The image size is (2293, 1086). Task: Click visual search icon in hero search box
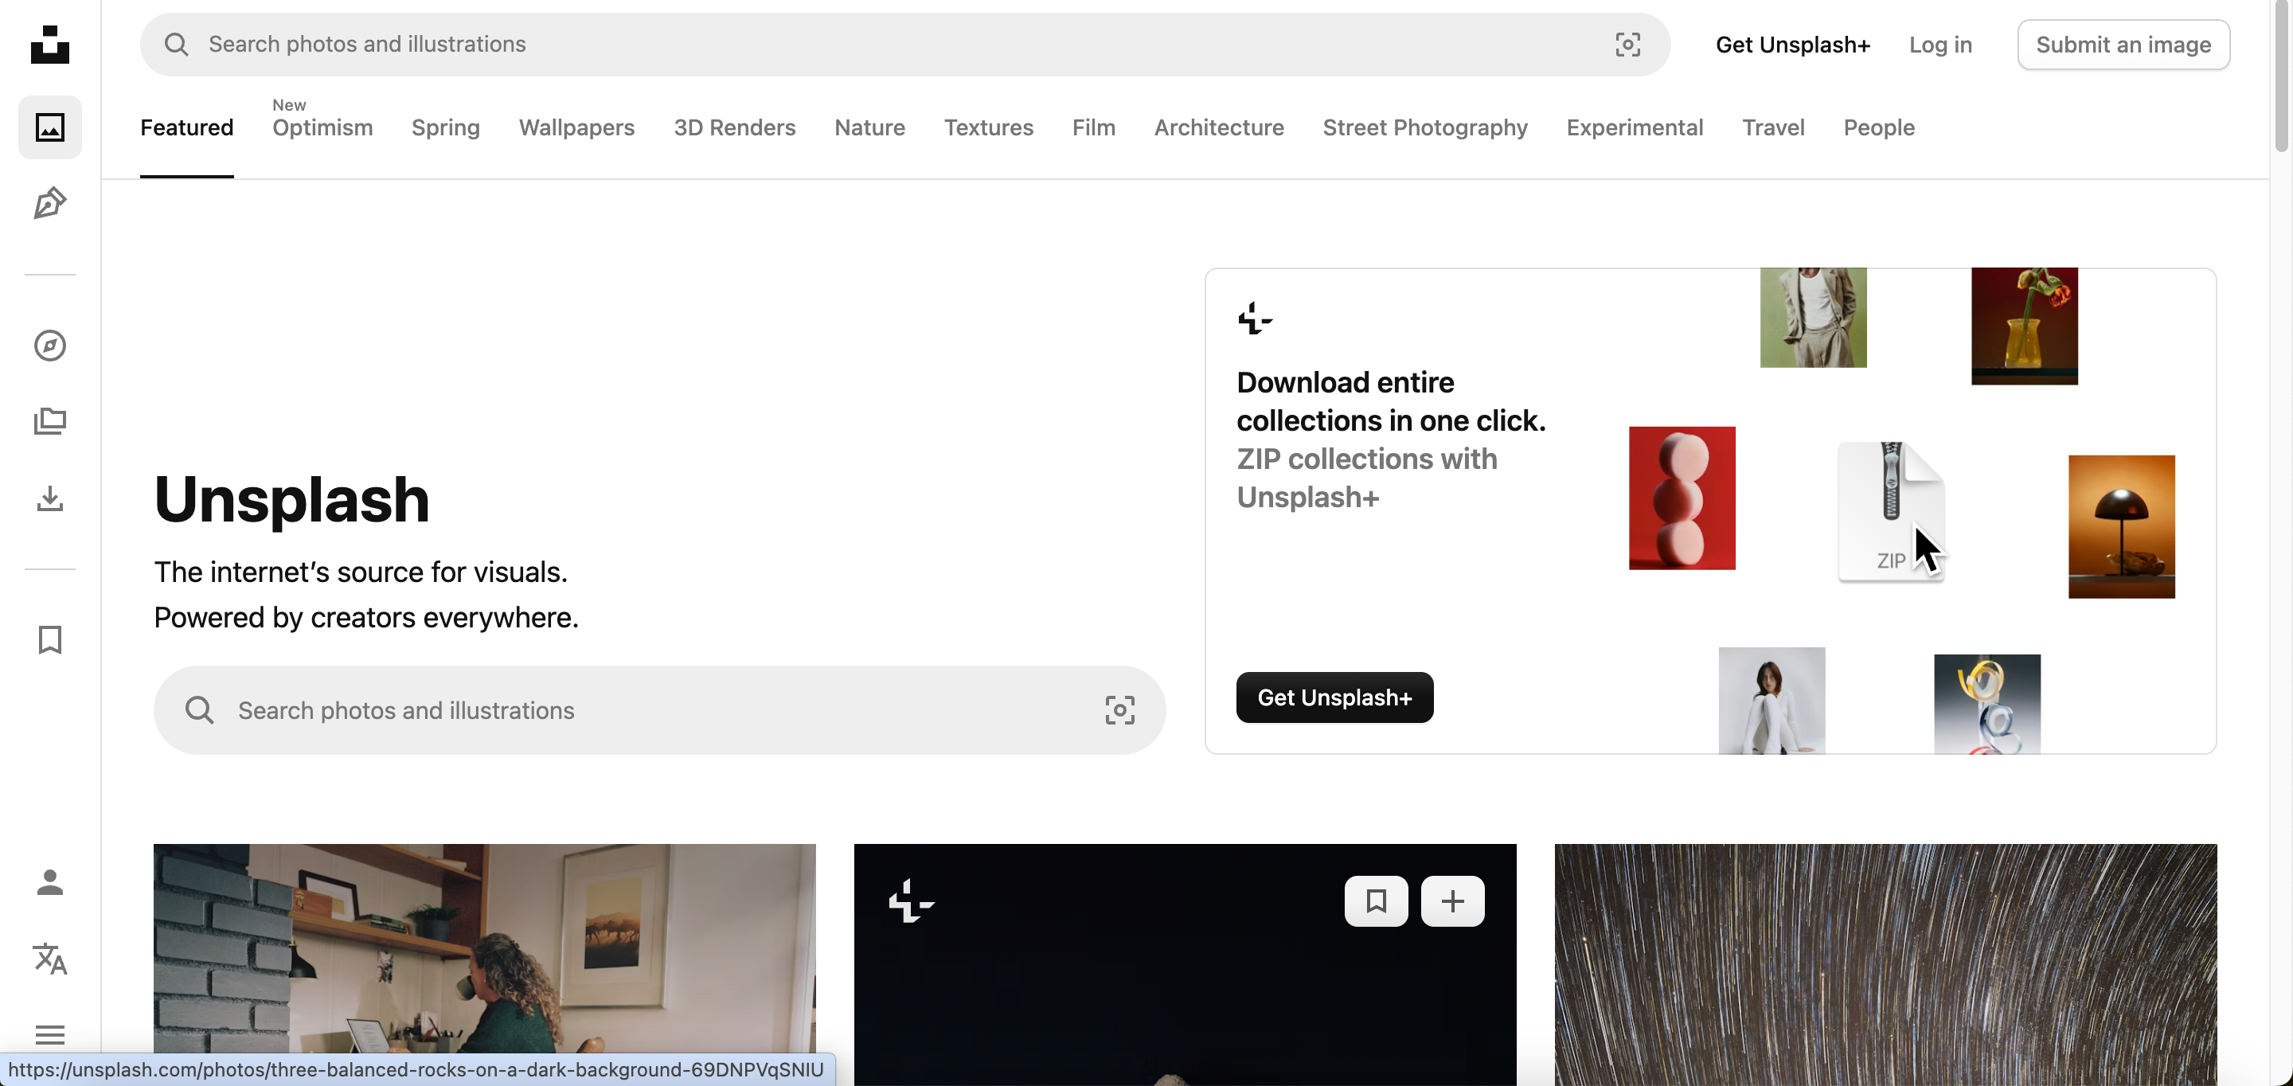(x=1119, y=710)
